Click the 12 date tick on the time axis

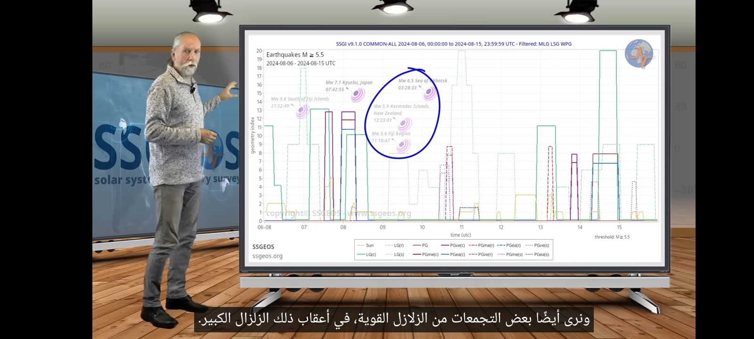tap(501, 227)
